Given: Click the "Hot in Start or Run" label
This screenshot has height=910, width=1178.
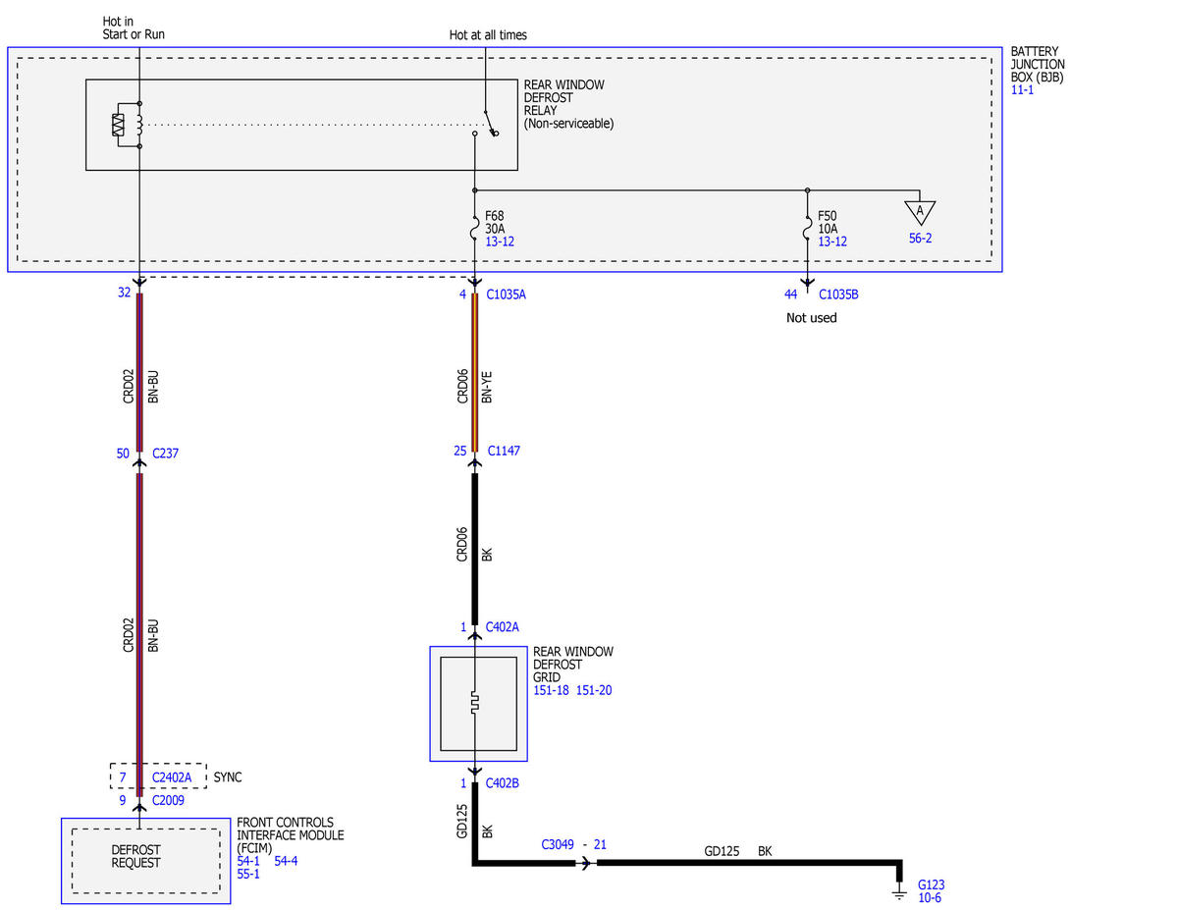Looking at the screenshot, I should point(134,27).
